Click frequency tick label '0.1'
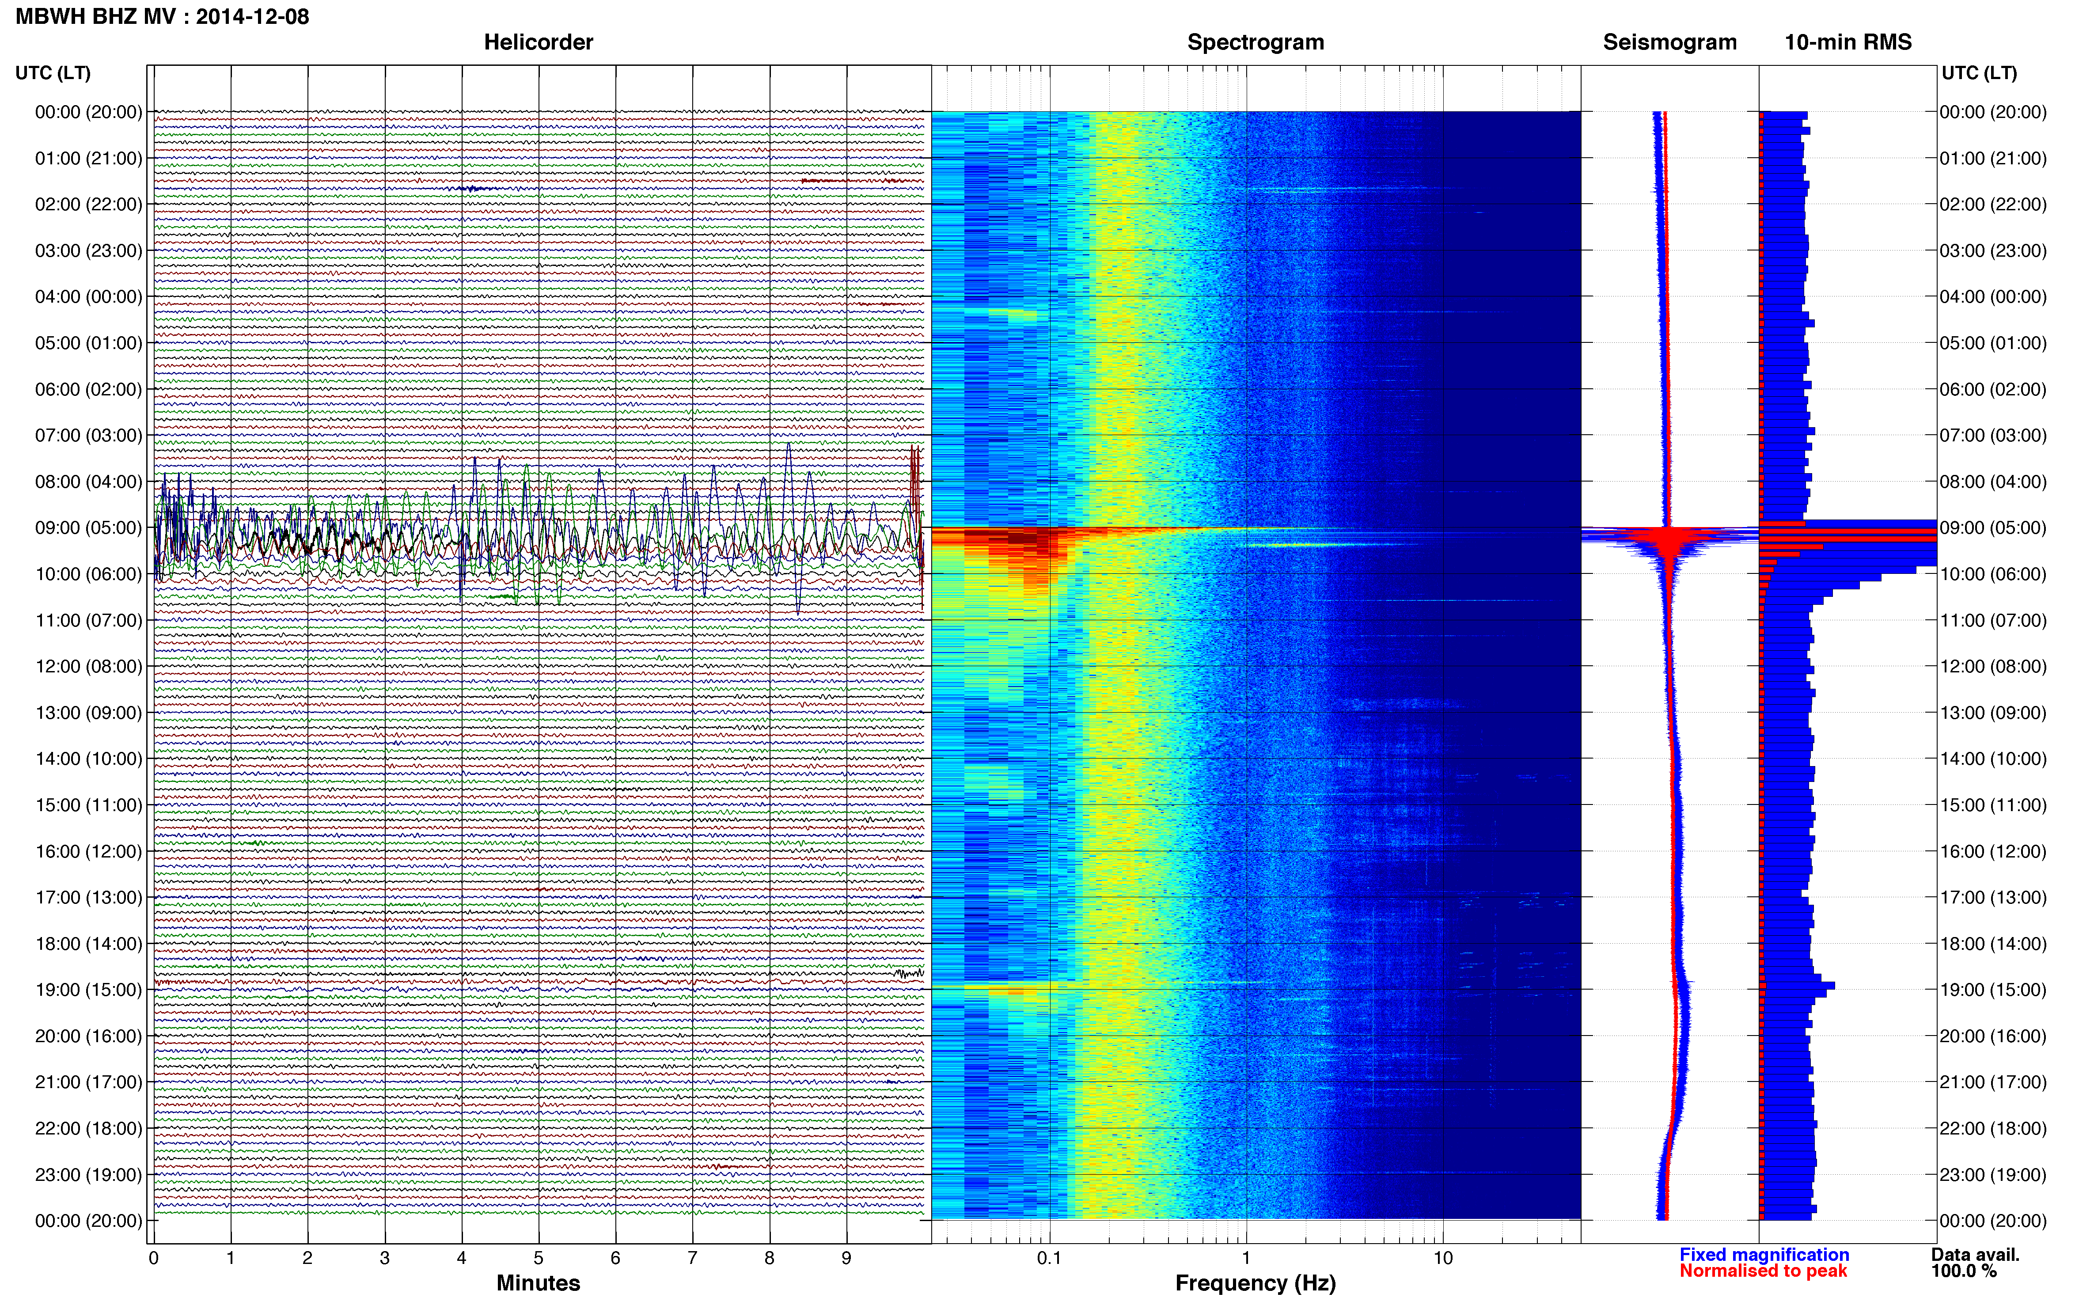The height and width of the screenshot is (1309, 2094). click(1049, 1258)
